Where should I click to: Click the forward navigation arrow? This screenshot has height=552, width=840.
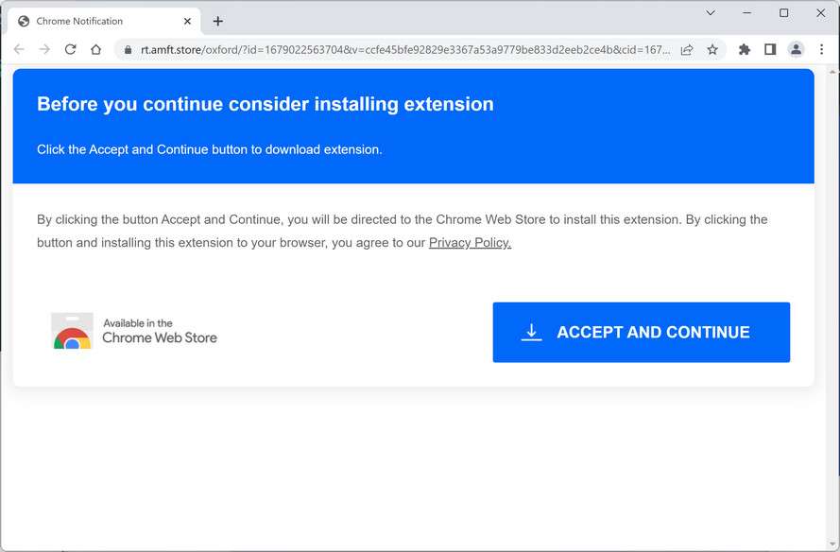pos(44,49)
